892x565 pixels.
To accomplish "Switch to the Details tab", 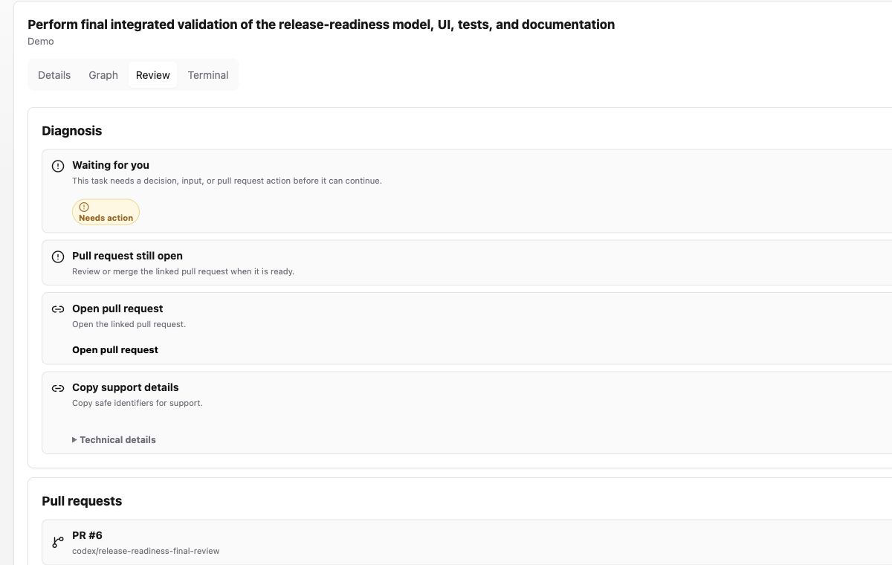I will point(54,75).
